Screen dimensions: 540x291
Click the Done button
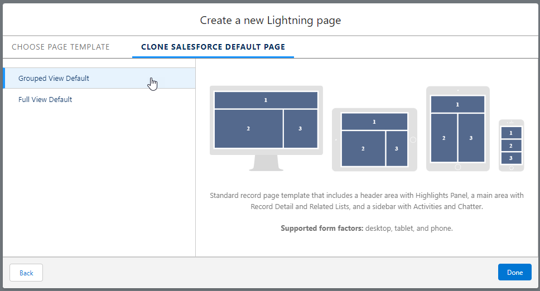pos(515,273)
